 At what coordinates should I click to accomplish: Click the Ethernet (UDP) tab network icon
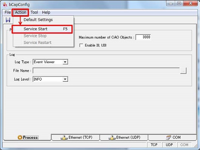click(x=112, y=137)
